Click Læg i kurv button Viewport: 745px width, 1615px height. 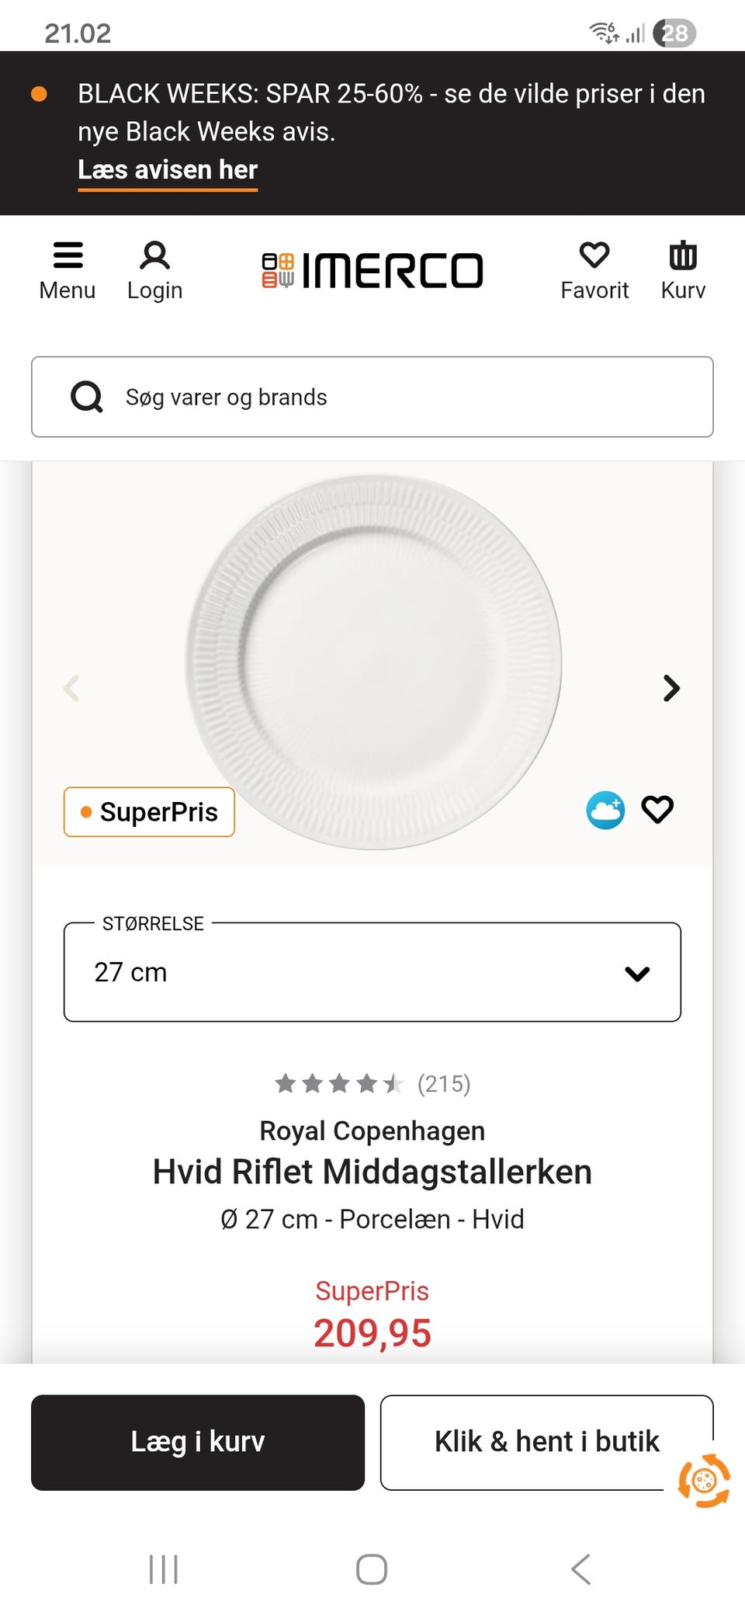point(198,1442)
